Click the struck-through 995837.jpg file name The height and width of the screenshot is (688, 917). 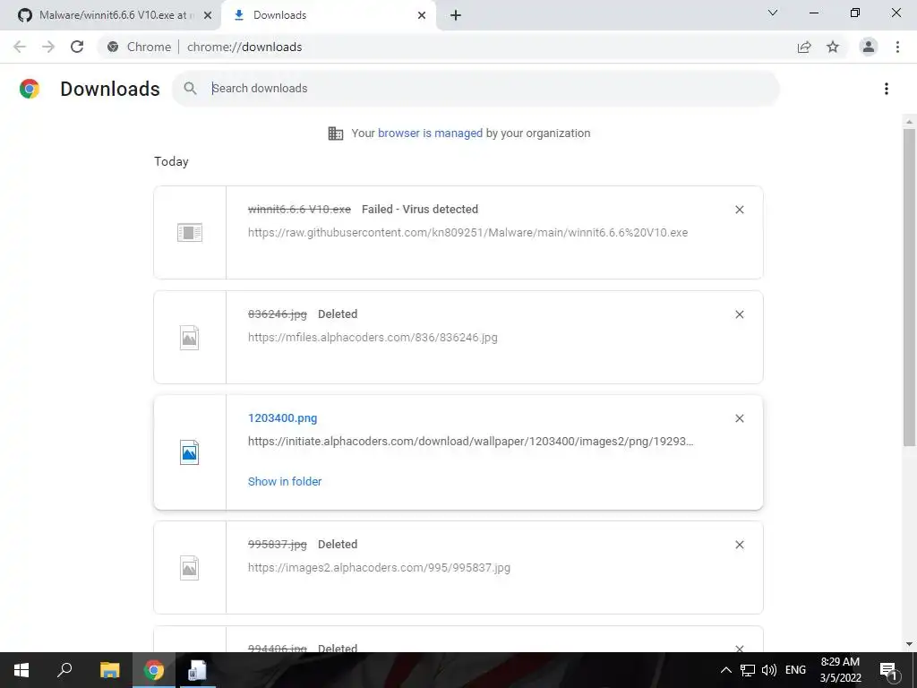pyautogui.click(x=278, y=545)
